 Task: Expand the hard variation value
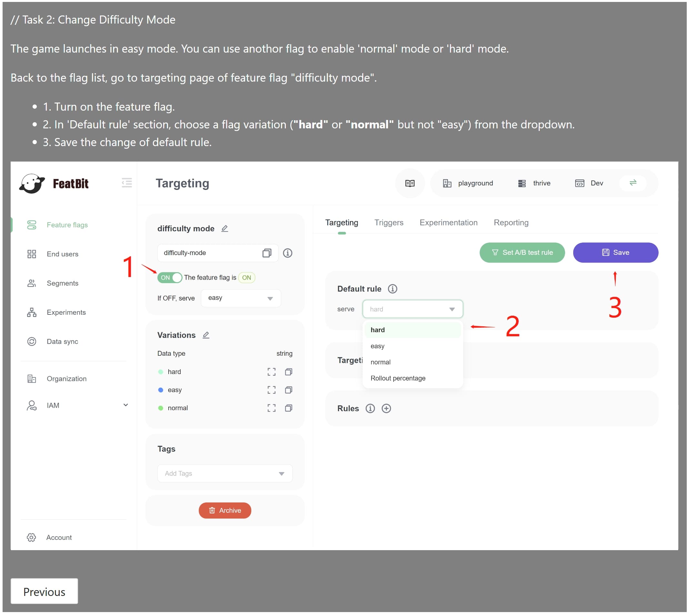tap(271, 372)
